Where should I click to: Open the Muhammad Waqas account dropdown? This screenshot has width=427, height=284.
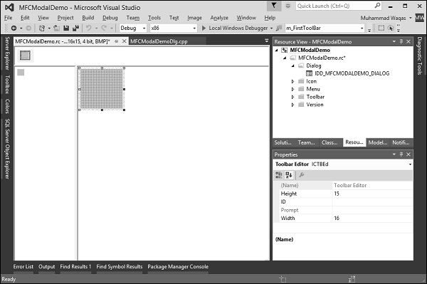pos(411,18)
